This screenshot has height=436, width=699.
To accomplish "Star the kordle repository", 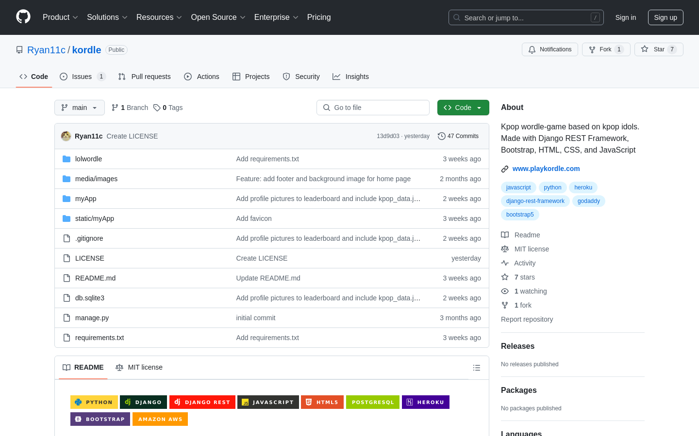I will coord(659,49).
